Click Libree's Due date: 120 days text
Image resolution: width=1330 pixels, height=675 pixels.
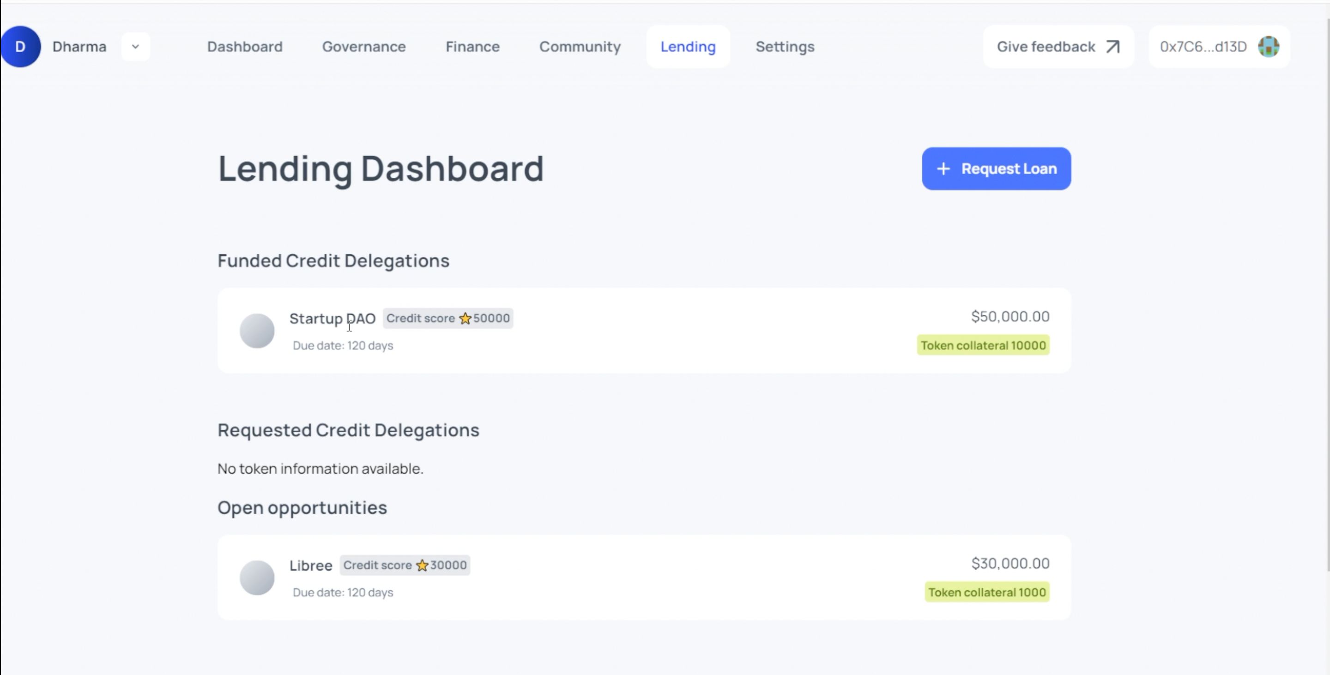tap(343, 592)
